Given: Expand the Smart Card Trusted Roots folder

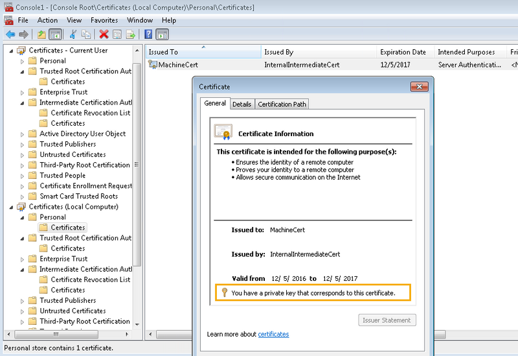Looking at the screenshot, I should (x=23, y=196).
